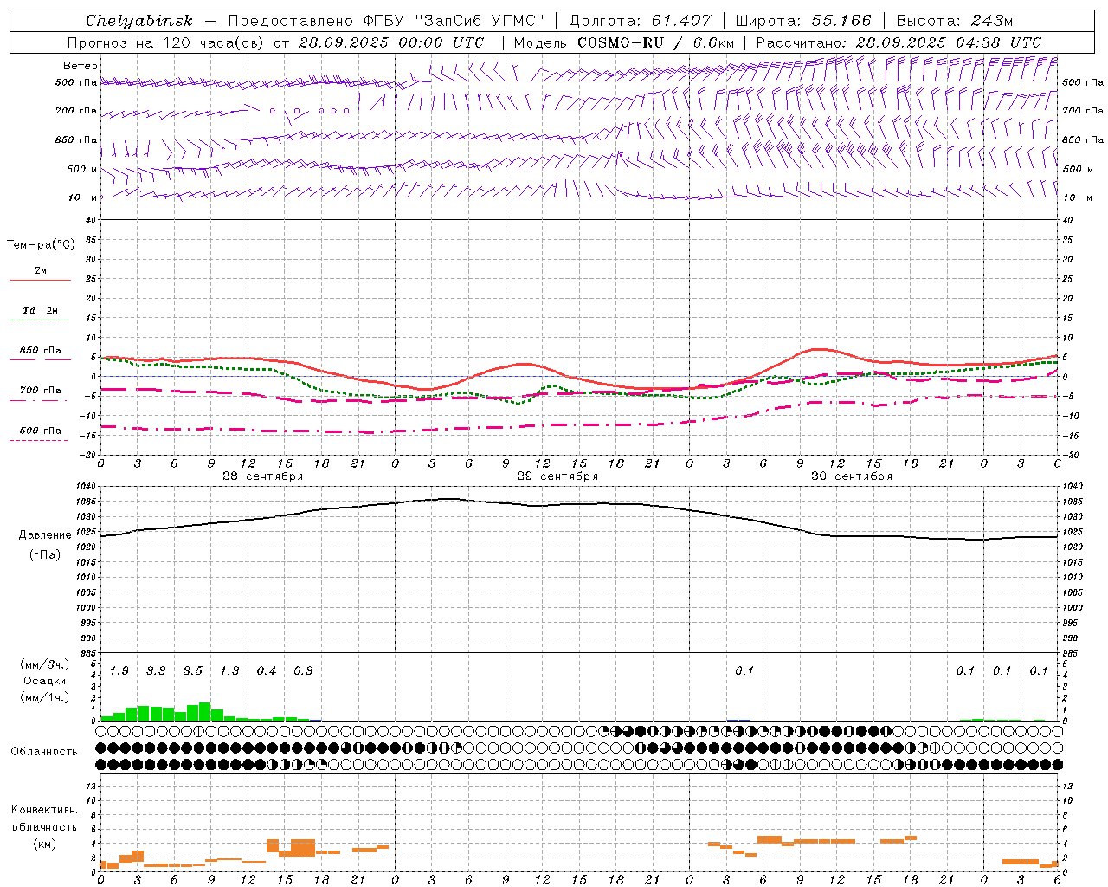Click the 'Тем-ра(°C)' temperature panel label
1108x887 pixels.
tap(41, 245)
